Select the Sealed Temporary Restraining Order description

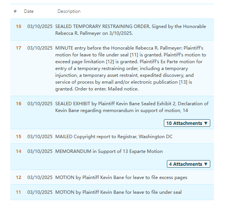(x=131, y=30)
